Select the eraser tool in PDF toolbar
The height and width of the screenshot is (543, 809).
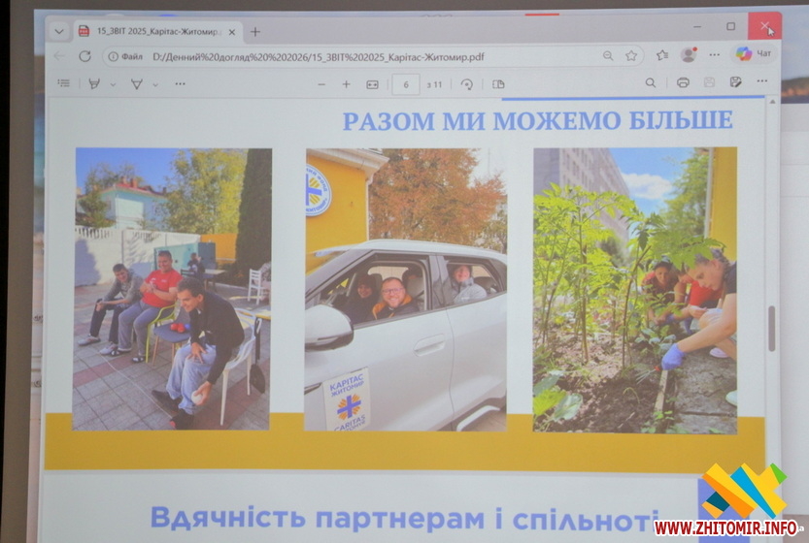tap(136, 84)
